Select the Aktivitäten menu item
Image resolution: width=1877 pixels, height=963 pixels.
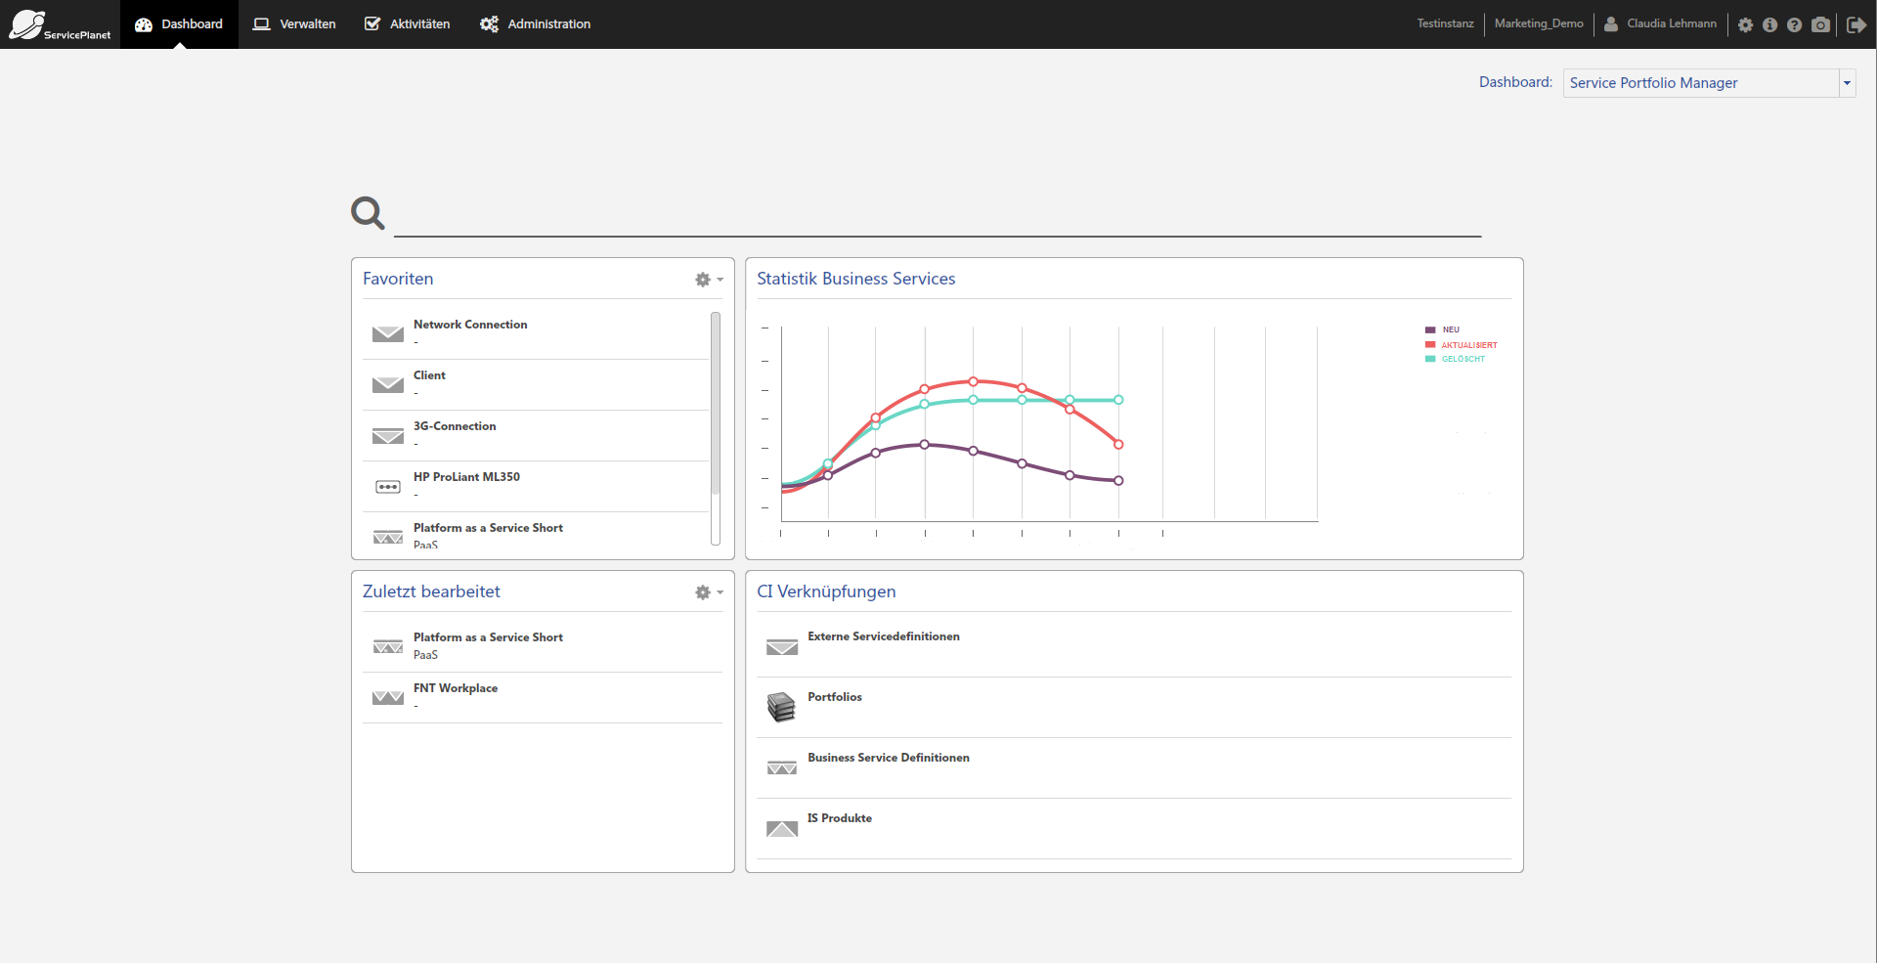click(x=406, y=23)
